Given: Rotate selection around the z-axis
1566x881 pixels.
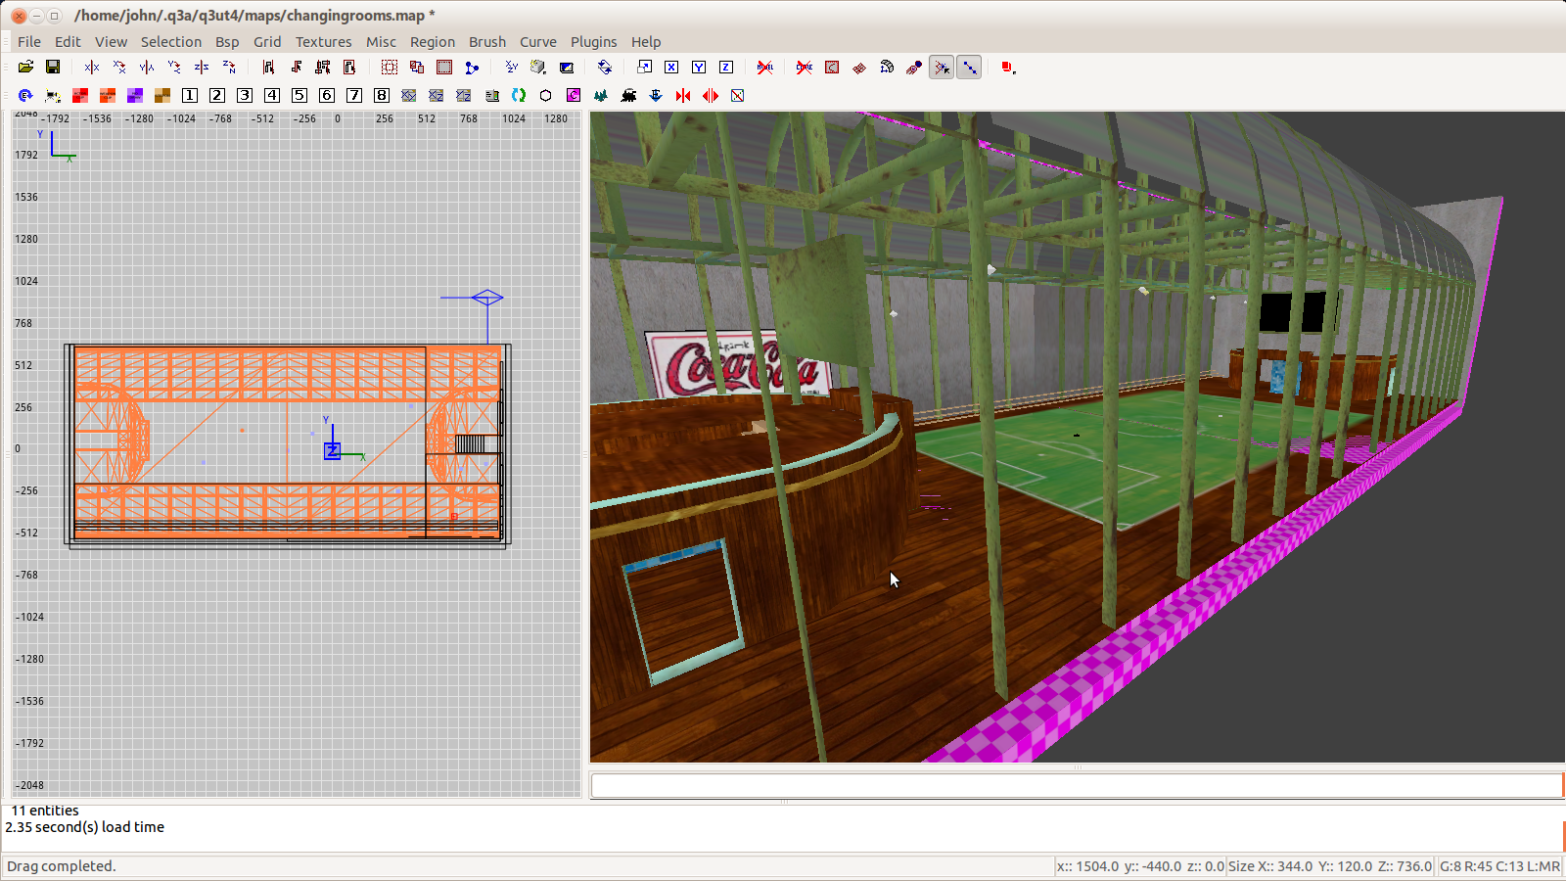Looking at the screenshot, I should [228, 68].
